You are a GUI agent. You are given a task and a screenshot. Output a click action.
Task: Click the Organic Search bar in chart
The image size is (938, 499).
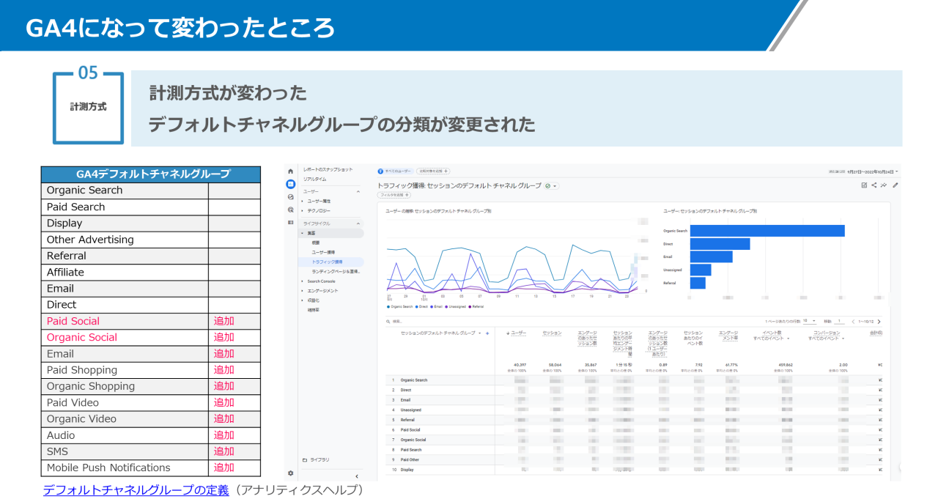tap(767, 231)
